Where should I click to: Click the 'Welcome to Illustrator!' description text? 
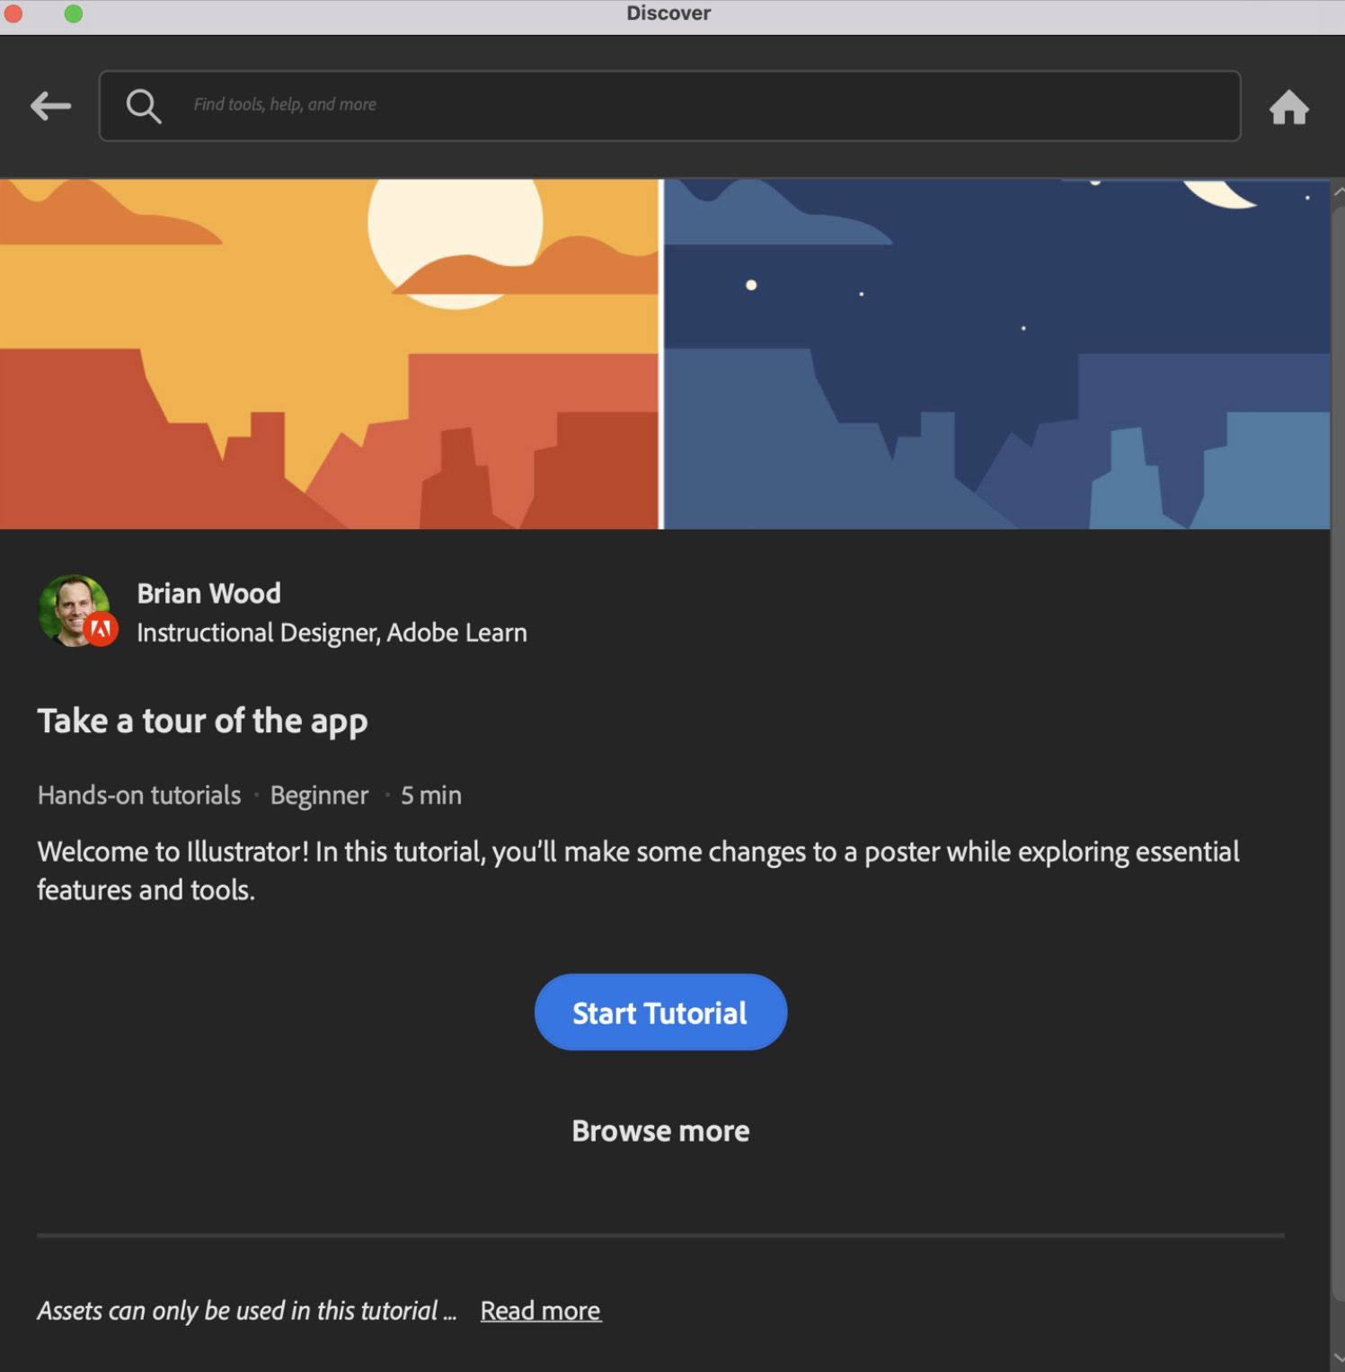click(x=638, y=871)
